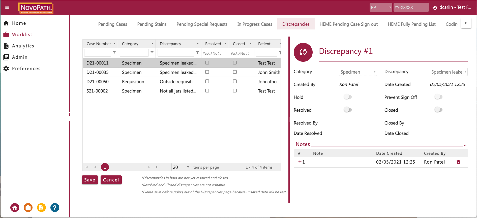Toggle the Hold switch
Viewport: 477px width, 218px height.
click(x=348, y=97)
